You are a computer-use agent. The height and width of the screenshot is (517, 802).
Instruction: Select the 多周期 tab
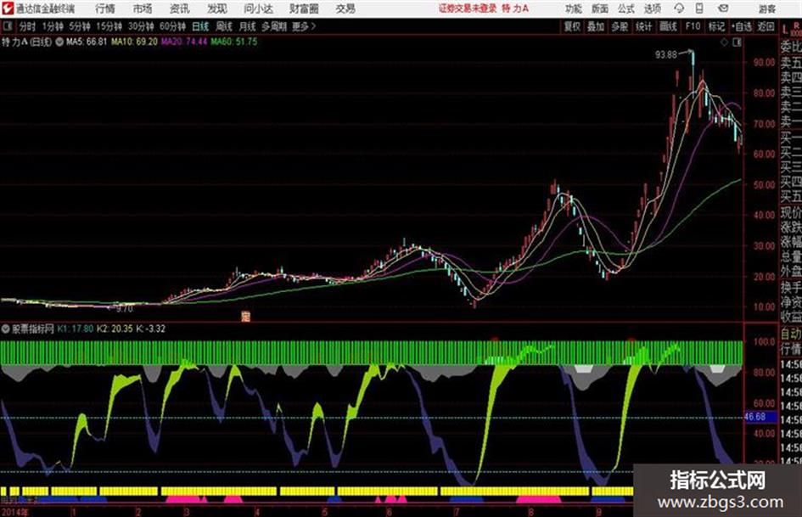click(x=273, y=26)
